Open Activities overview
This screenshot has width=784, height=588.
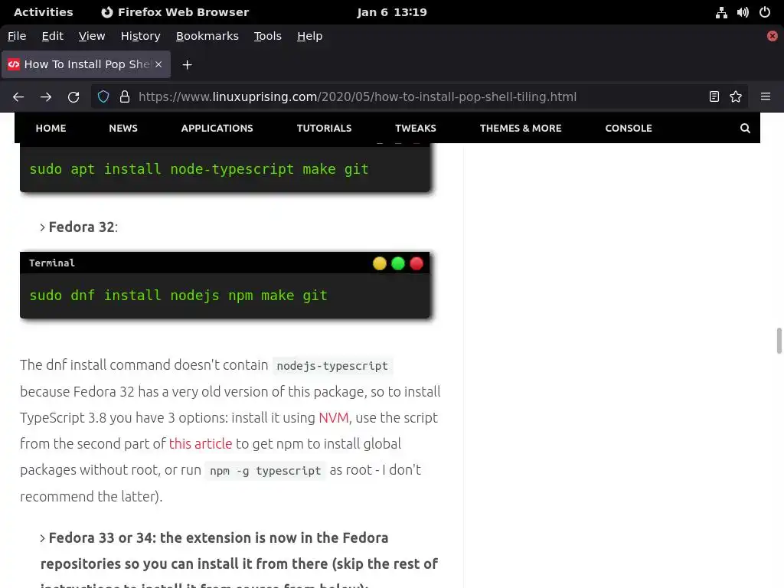[44, 12]
